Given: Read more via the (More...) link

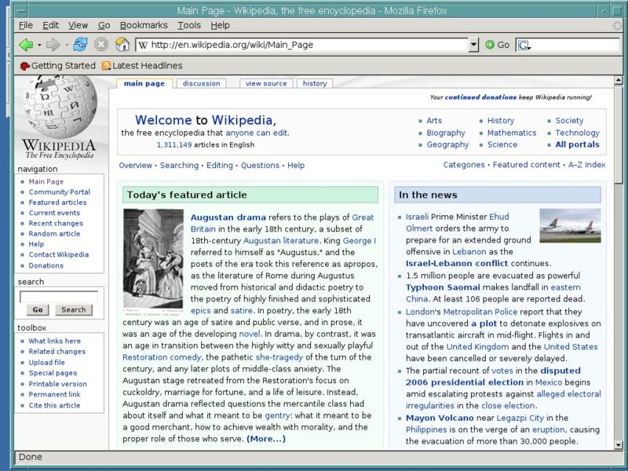Looking at the screenshot, I should coord(266,439).
